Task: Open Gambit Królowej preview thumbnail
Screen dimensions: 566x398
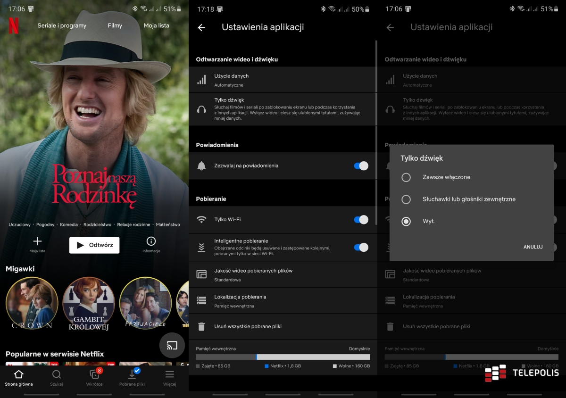Action: (89, 303)
